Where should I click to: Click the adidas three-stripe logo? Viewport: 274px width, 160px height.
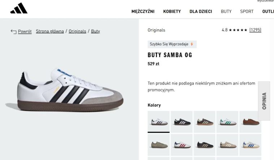pos(19,8)
